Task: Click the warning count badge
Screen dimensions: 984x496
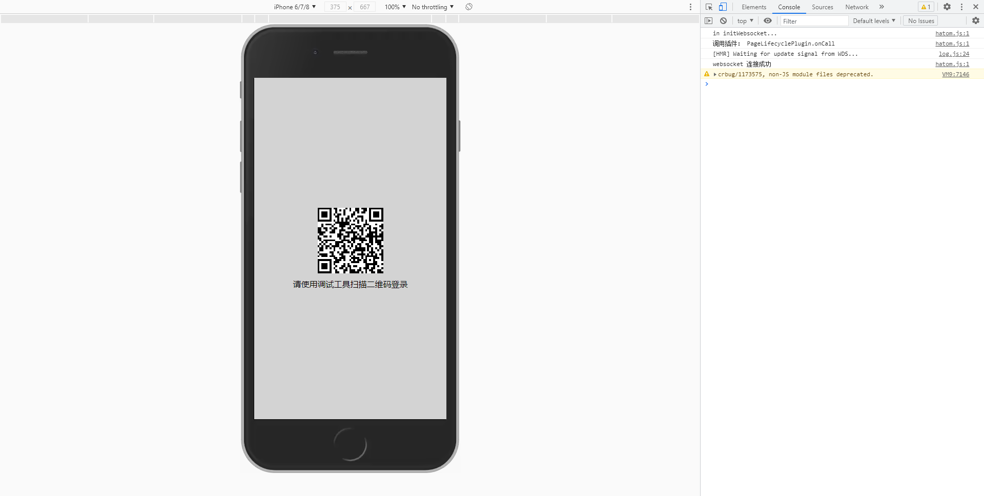Action: click(x=926, y=7)
